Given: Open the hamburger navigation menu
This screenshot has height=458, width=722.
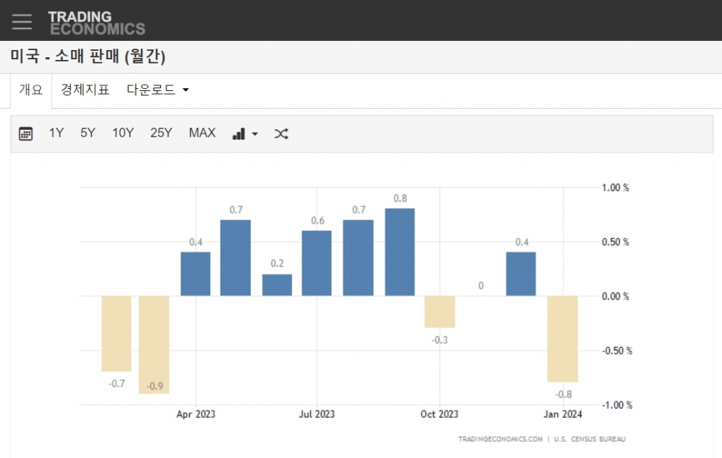Looking at the screenshot, I should (x=22, y=22).
